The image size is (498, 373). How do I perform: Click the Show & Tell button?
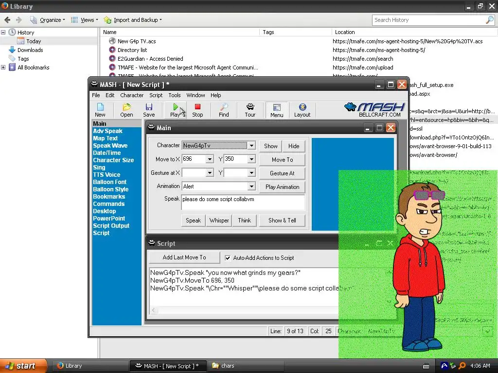click(282, 220)
